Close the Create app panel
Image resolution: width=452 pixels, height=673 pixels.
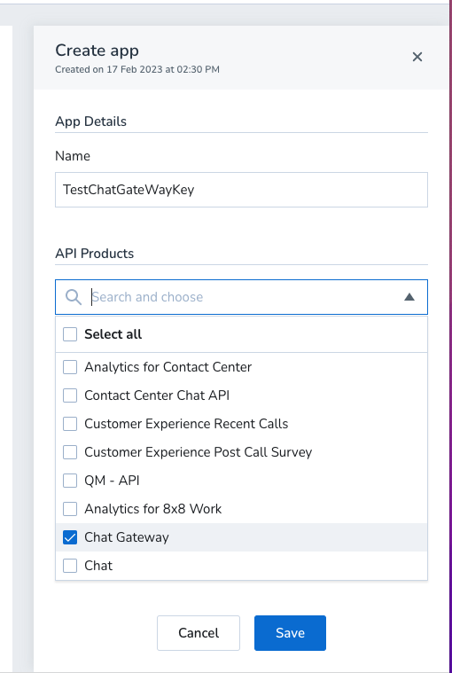click(417, 57)
